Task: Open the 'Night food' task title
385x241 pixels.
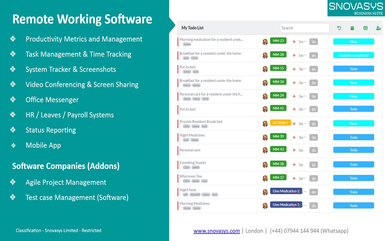Action: [188, 190]
